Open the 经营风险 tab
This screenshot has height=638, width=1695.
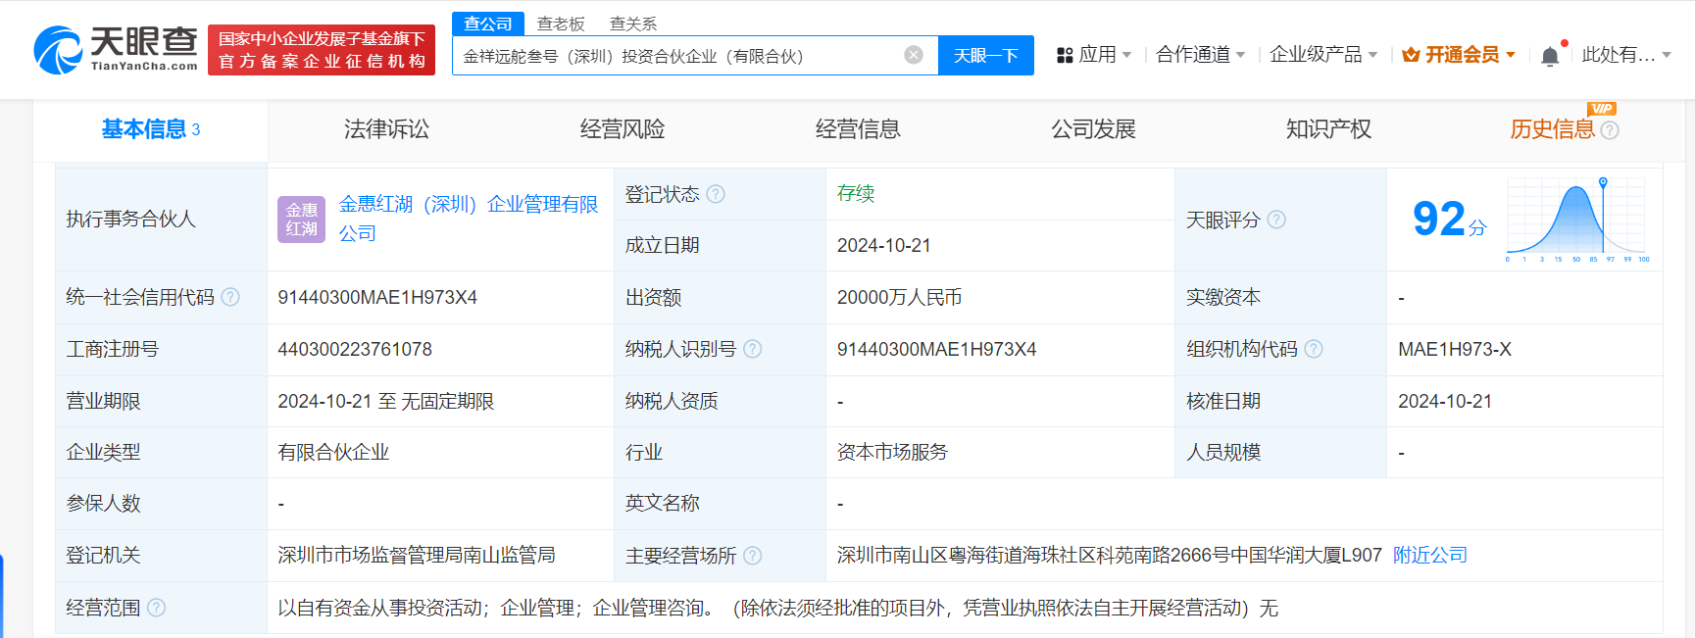point(623,129)
